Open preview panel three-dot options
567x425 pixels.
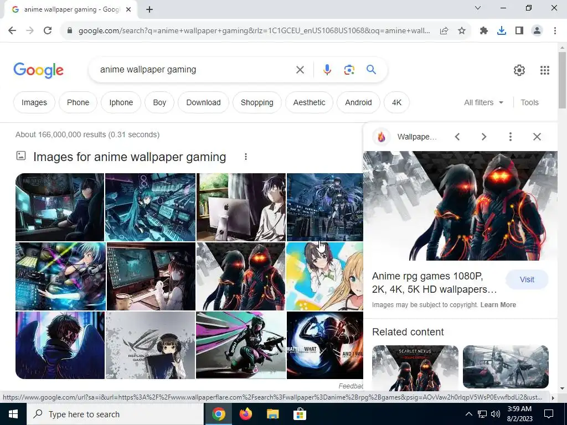click(x=510, y=137)
